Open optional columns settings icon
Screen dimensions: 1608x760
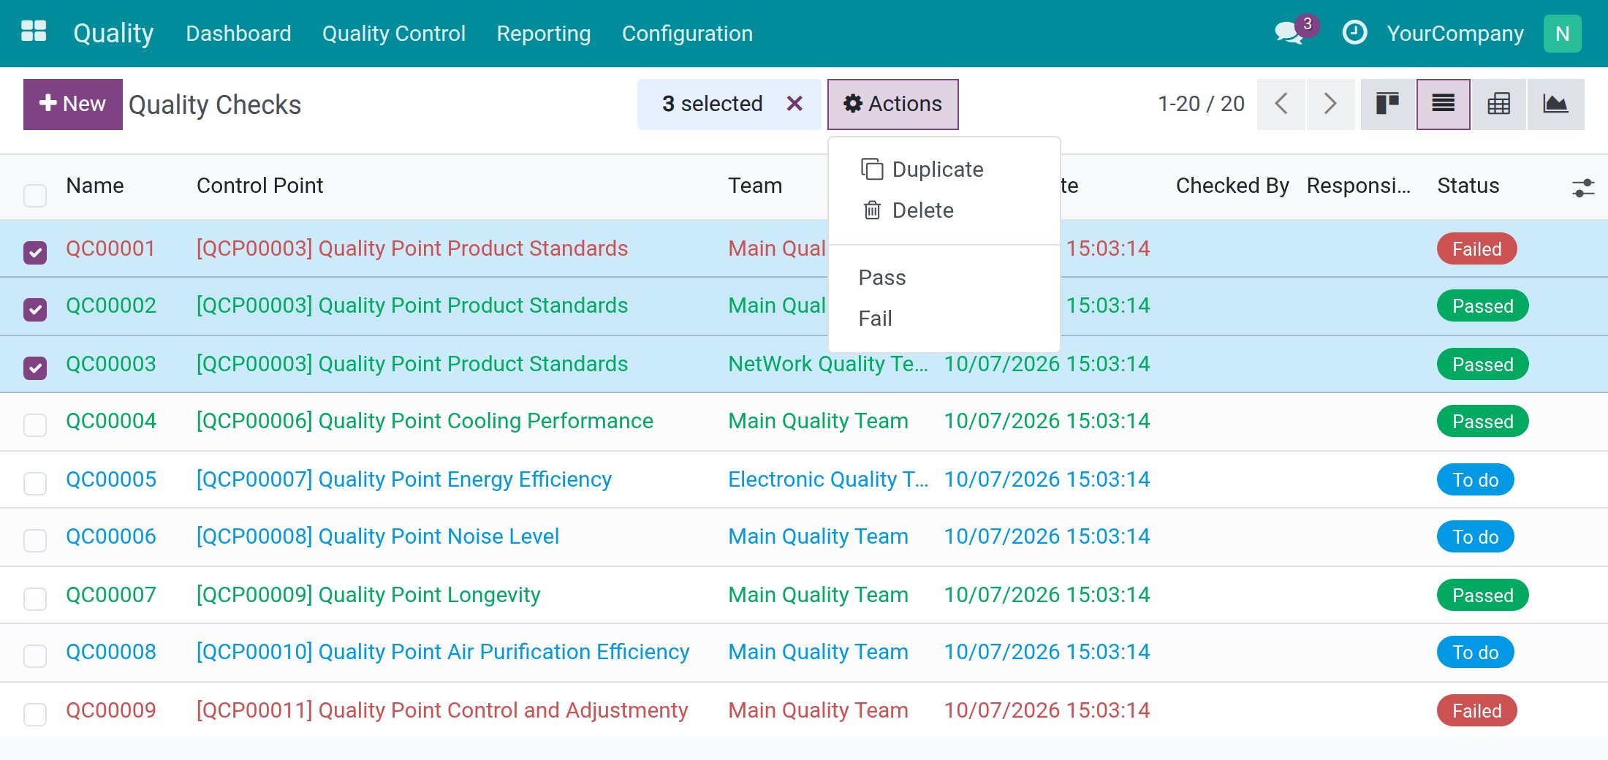click(1582, 188)
